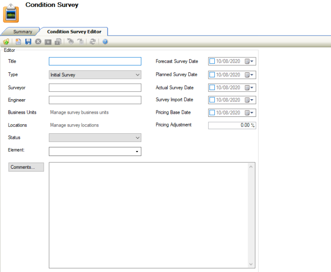Enable the Forecast Survey Date checkbox
Screen dimensions: 331x272
tap(212, 61)
